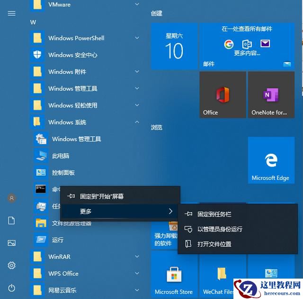Image resolution: width=303 pixels, height=299 pixels.
Task: Open the Documents icon in left sidebar
Action: [11, 221]
